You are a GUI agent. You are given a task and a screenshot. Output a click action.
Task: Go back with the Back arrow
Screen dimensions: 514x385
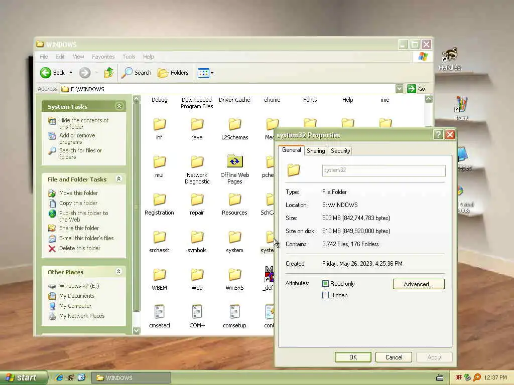(52, 73)
